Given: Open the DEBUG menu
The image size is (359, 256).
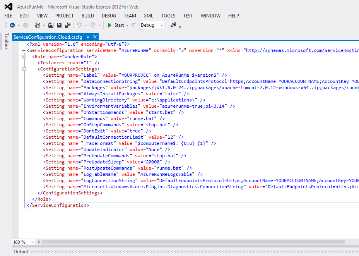Looking at the screenshot, I should tap(109, 16).
